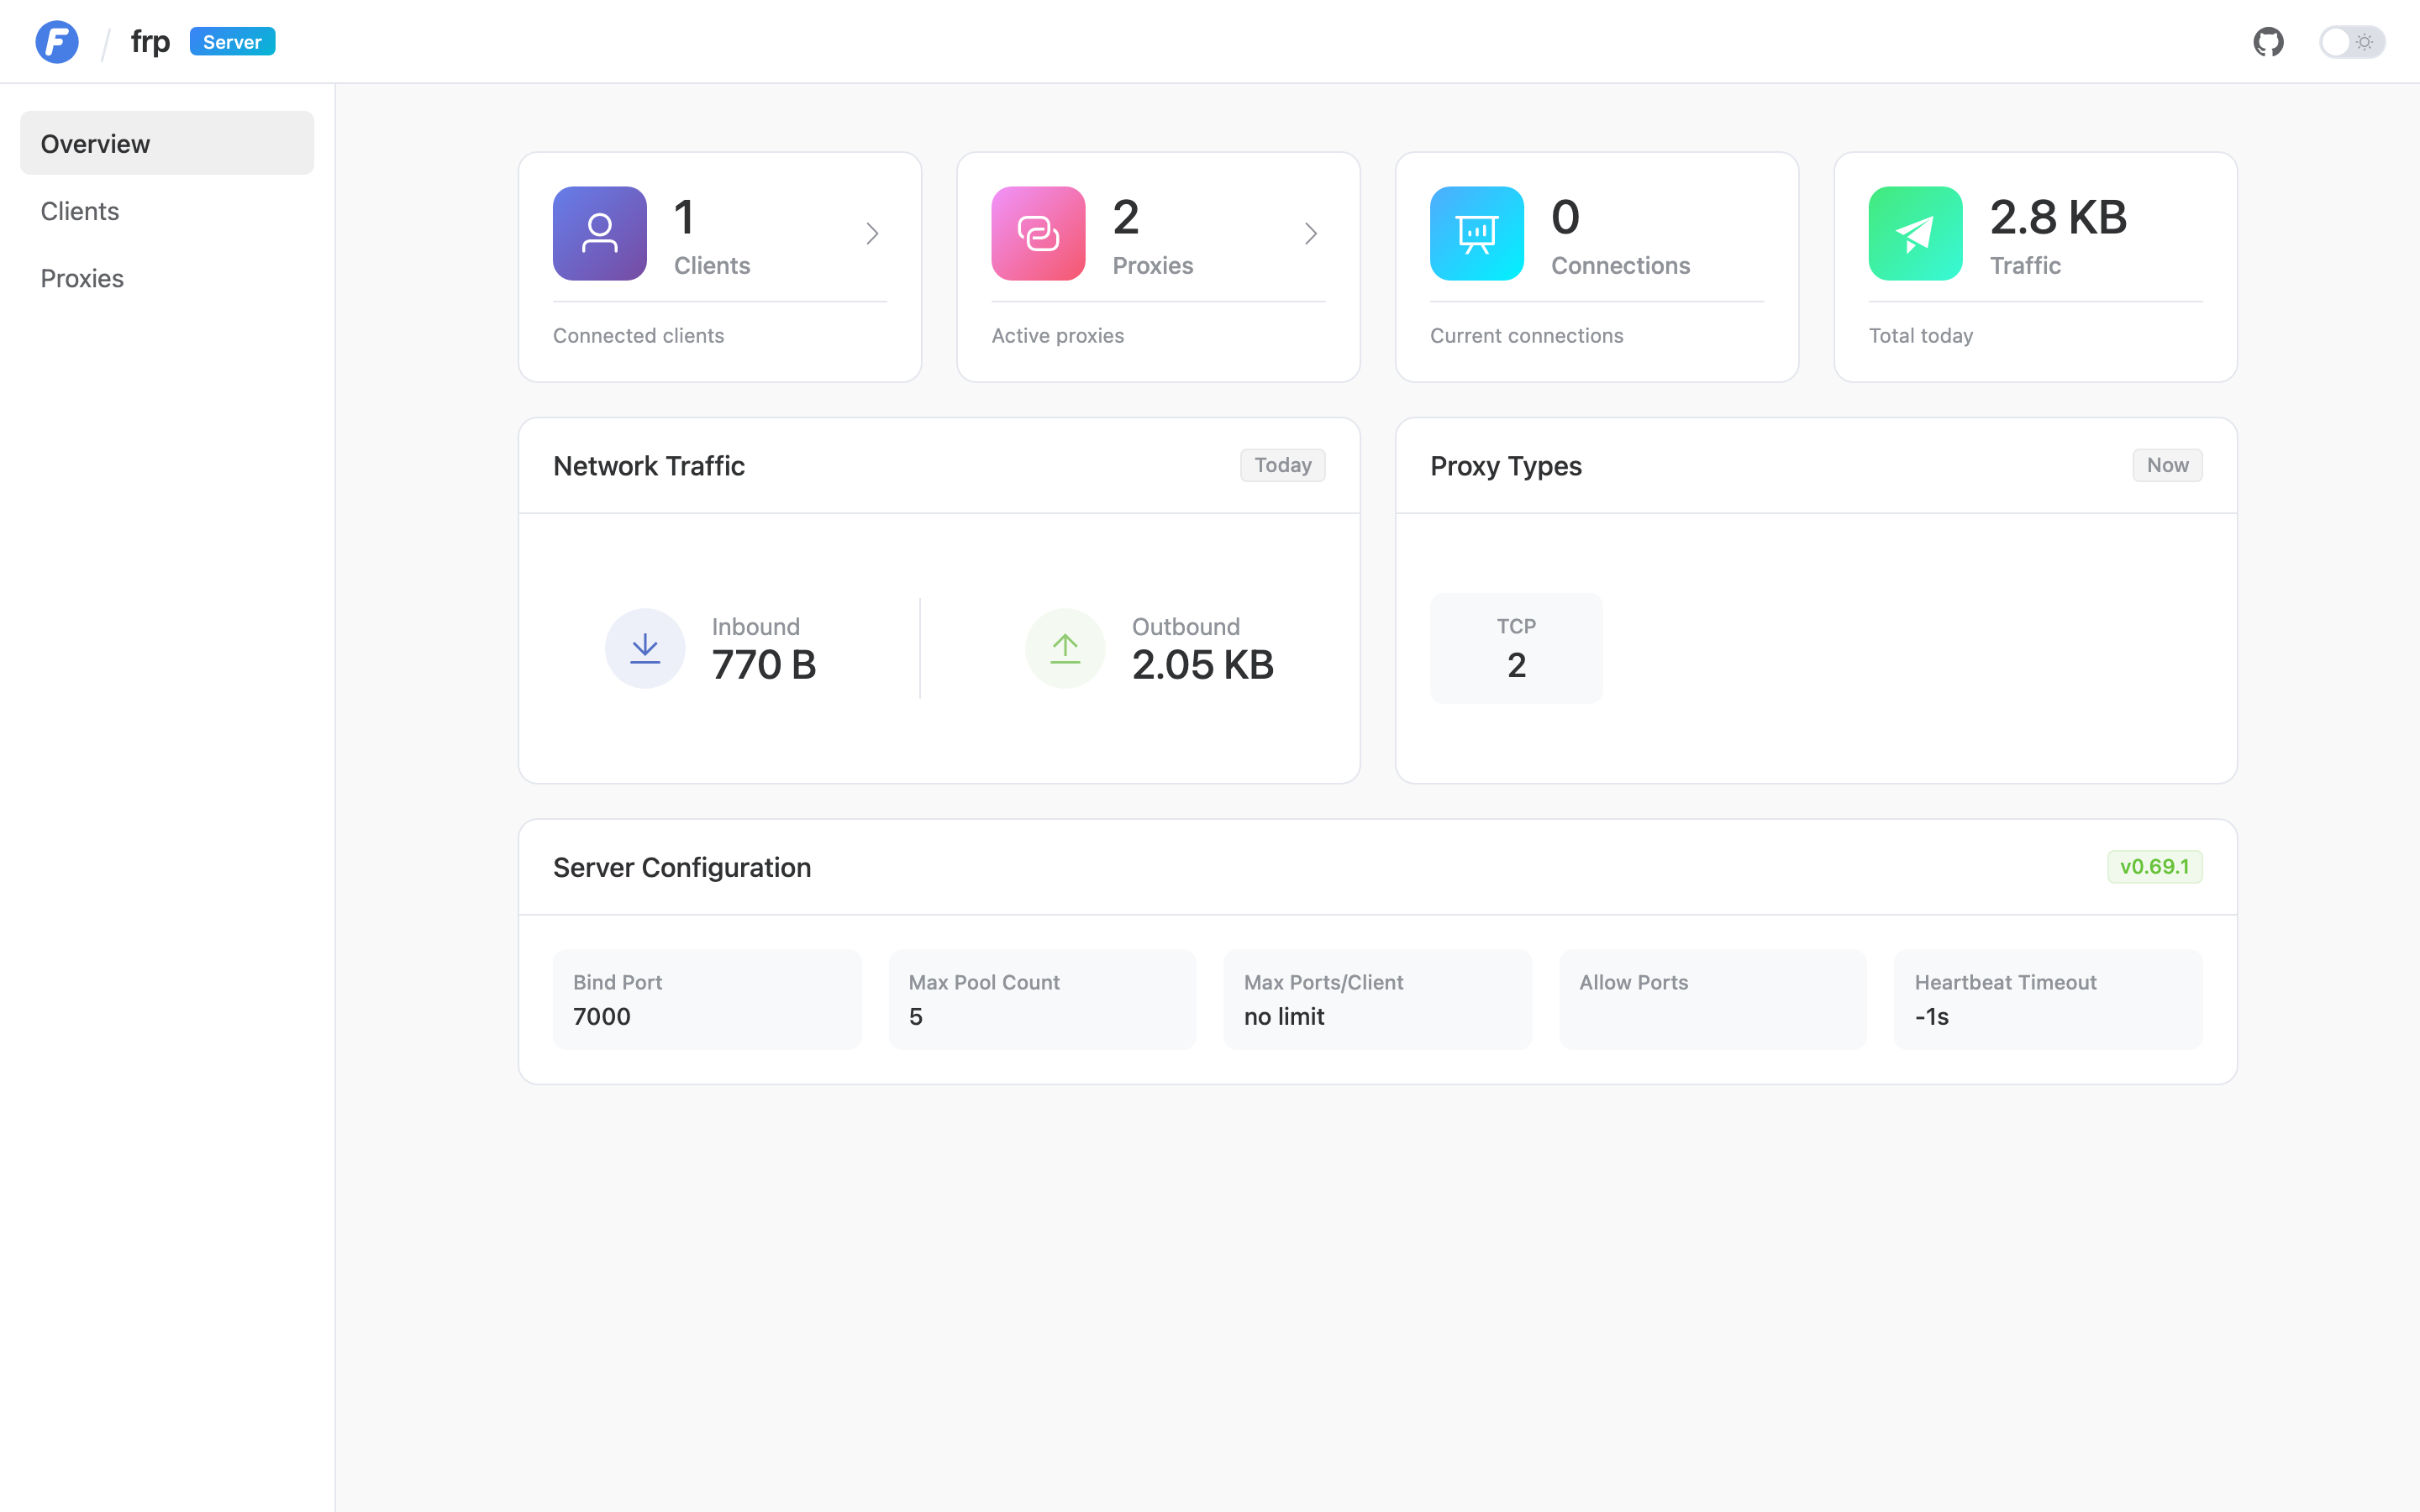Image resolution: width=2420 pixels, height=1512 pixels.
Task: Click the frp logo icon
Action: click(57, 42)
